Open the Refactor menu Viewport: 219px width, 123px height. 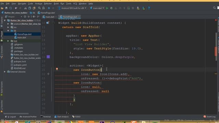[x=48, y=4]
